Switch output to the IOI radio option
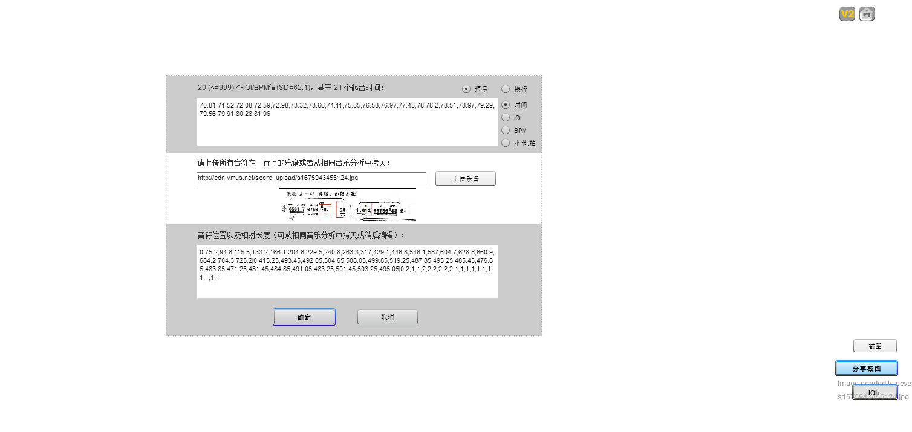The image size is (912, 432). coord(506,117)
